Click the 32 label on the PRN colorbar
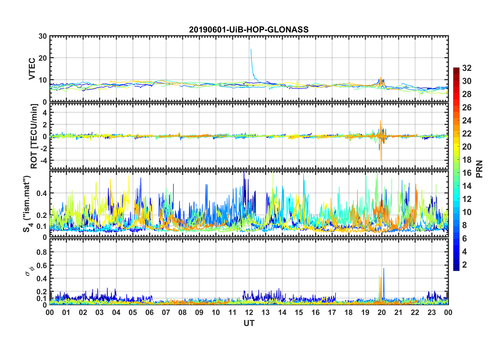 pyautogui.click(x=467, y=68)
